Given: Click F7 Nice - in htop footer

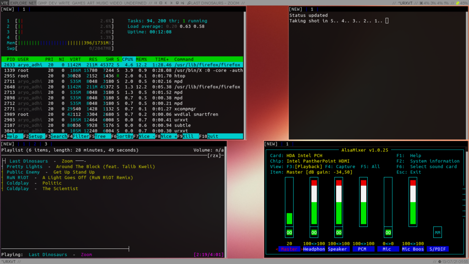Looking at the screenshot, I should tap(144, 136).
